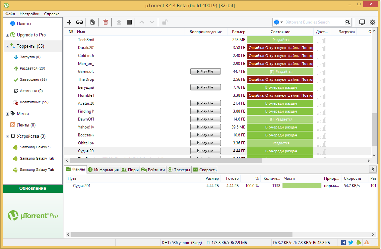Select Активные (0) category
381x249 pixels.
(32, 91)
